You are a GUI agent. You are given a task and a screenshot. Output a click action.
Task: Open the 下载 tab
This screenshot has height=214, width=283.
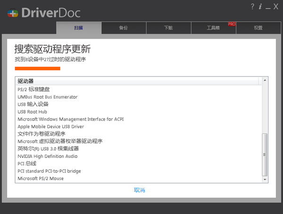[168, 28]
